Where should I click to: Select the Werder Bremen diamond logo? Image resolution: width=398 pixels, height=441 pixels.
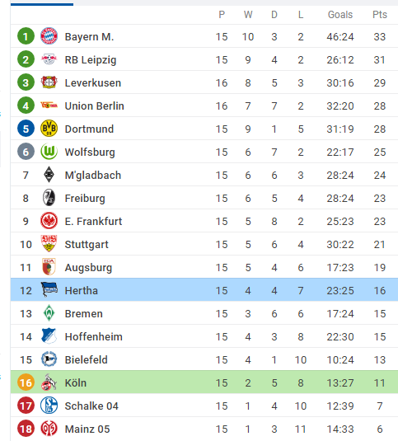[49, 312]
